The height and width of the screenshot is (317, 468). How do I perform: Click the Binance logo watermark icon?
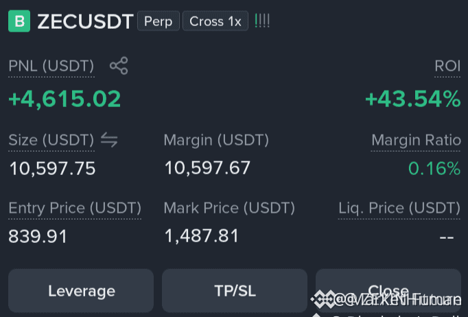(x=323, y=299)
